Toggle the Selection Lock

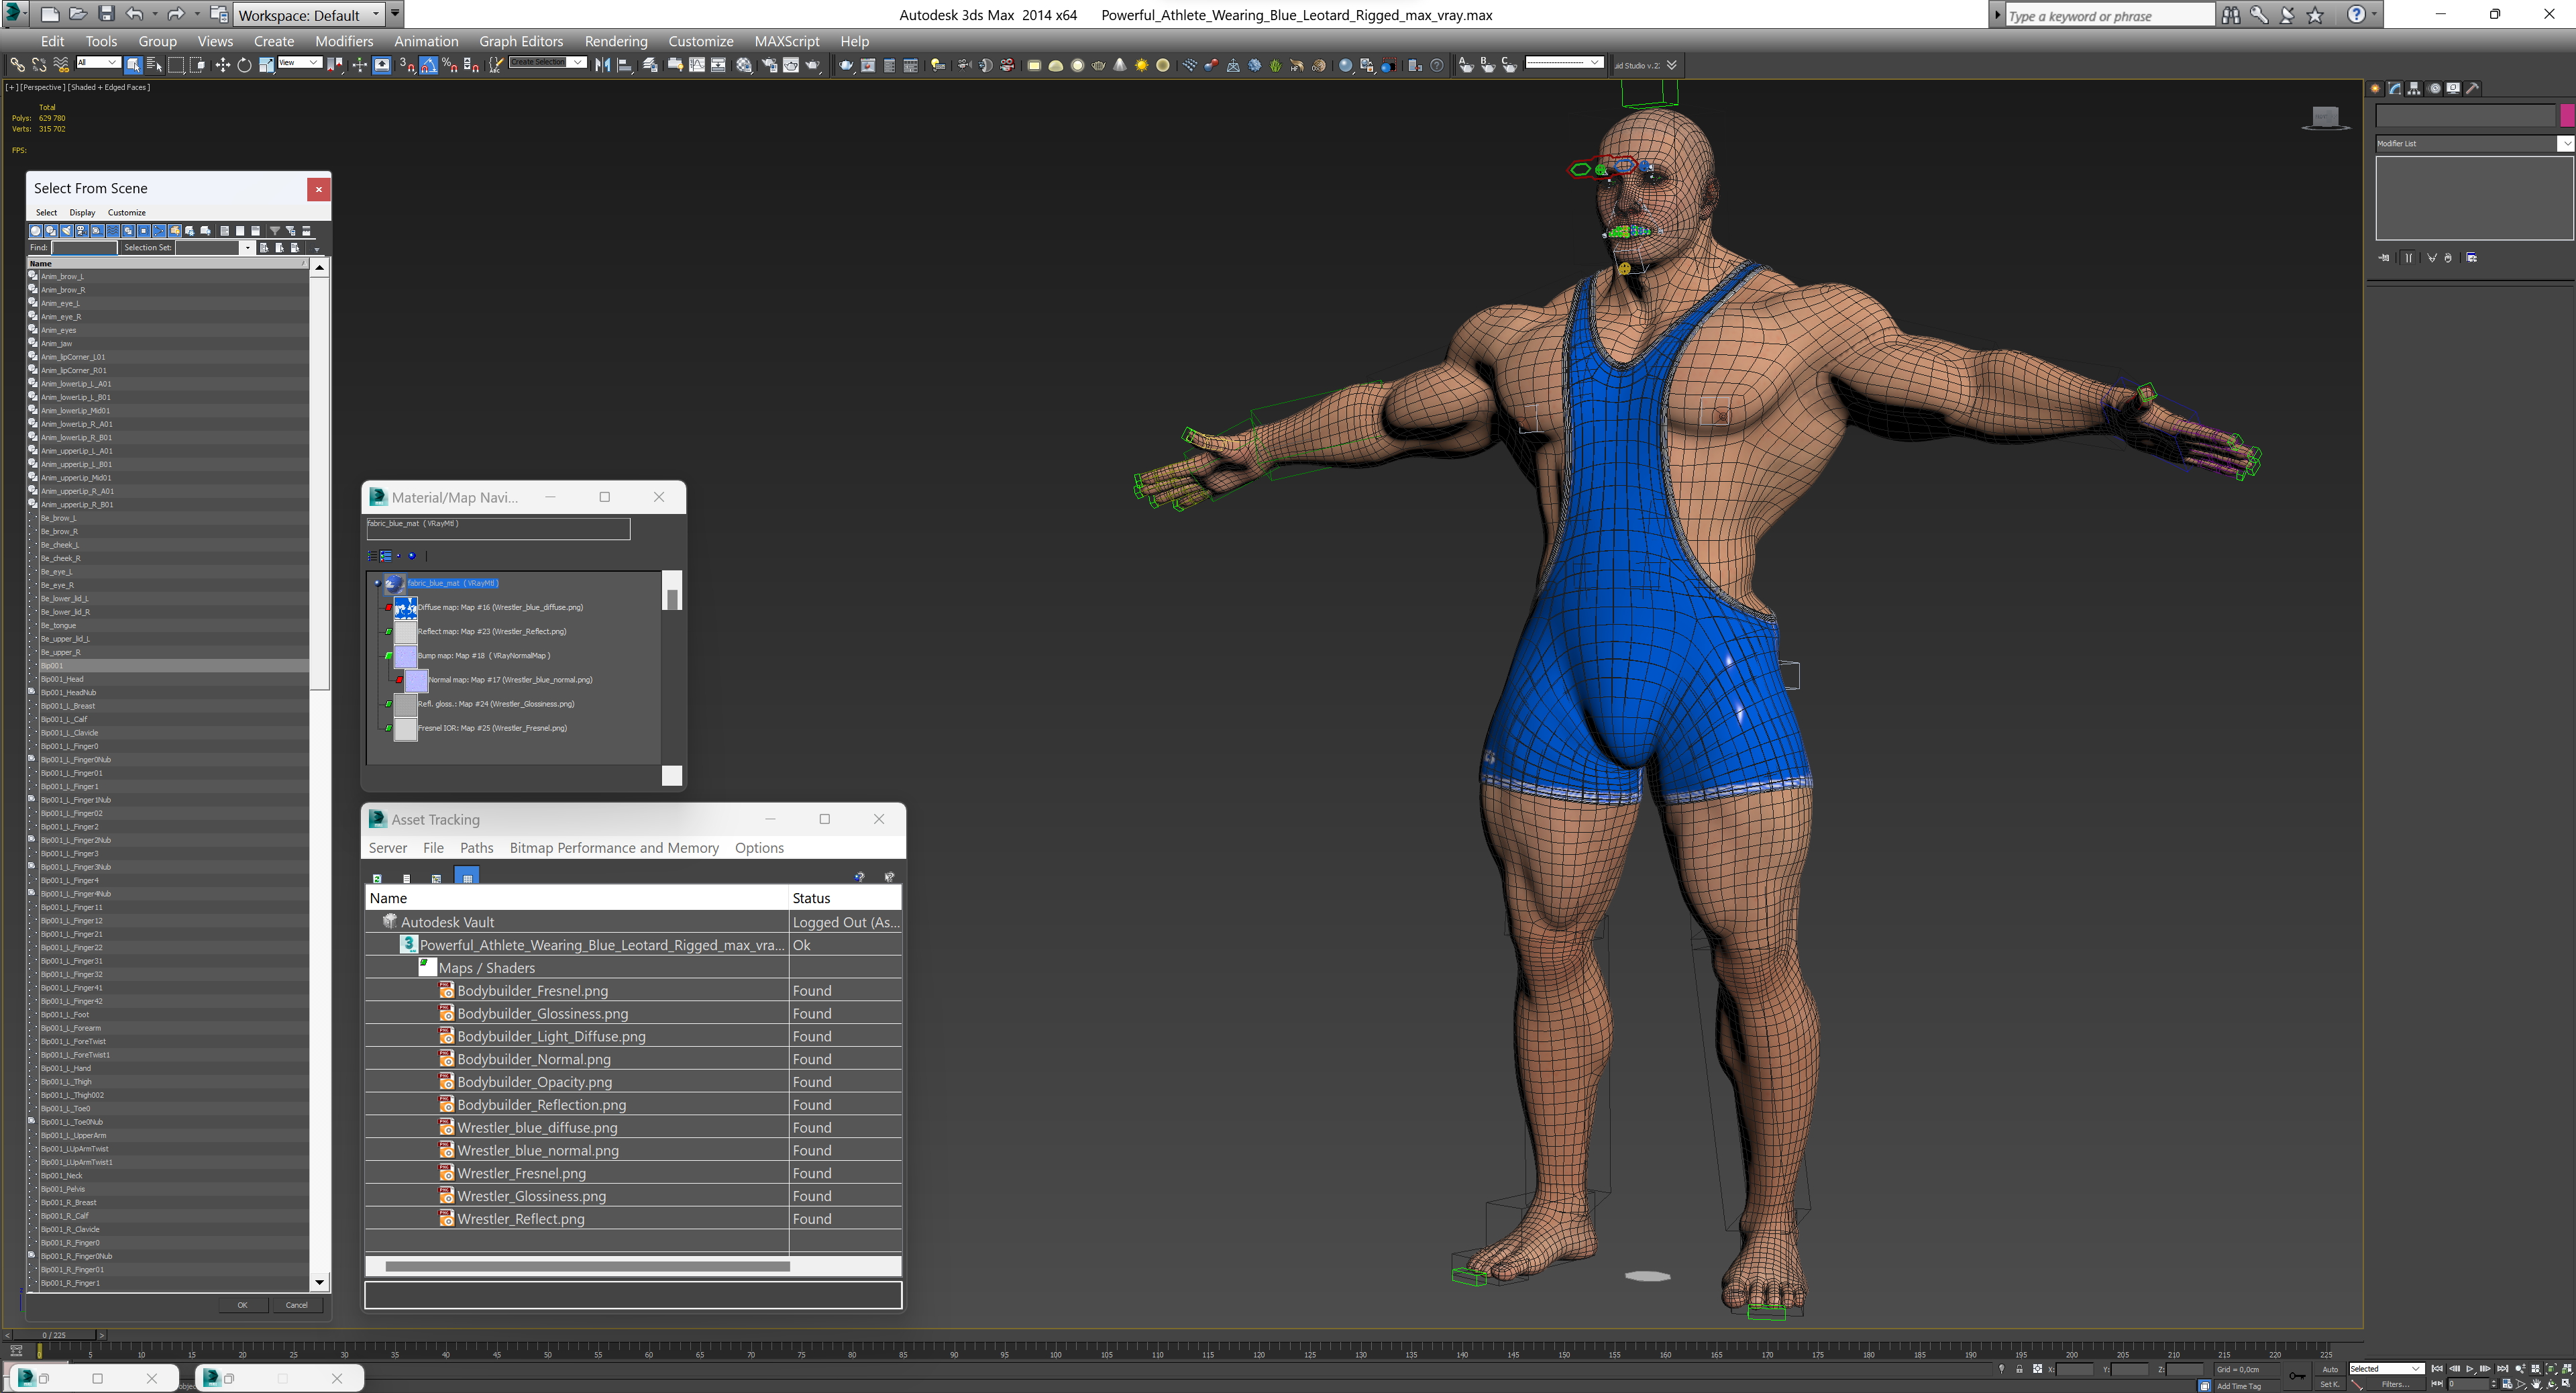pyautogui.click(x=2020, y=1369)
